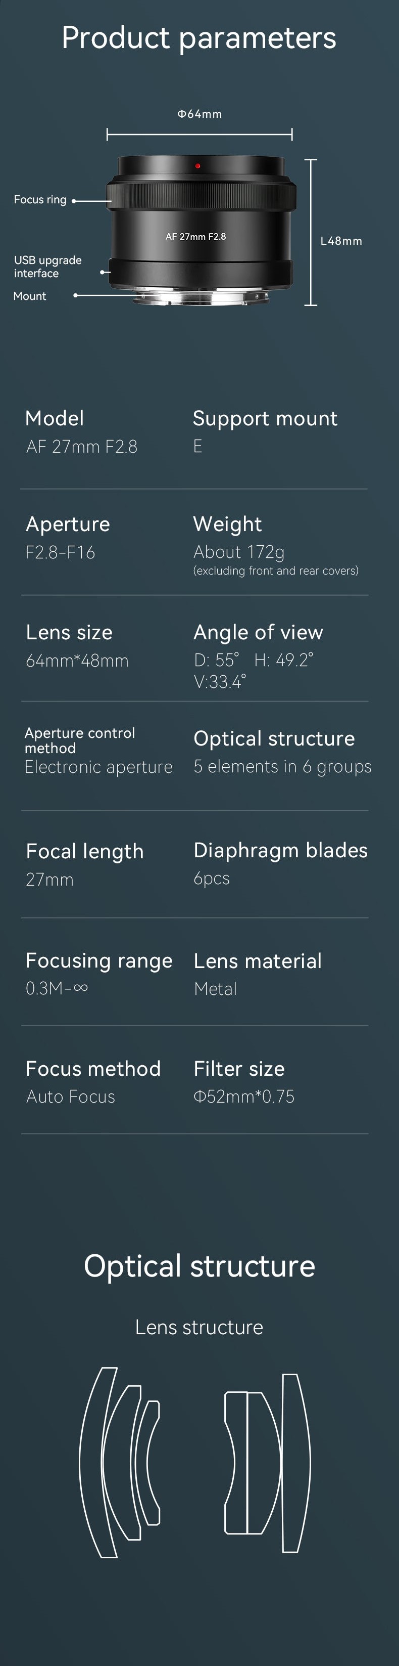Click 5 elements in 6 groups text
The width and height of the screenshot is (399, 1666).
[x=282, y=767]
